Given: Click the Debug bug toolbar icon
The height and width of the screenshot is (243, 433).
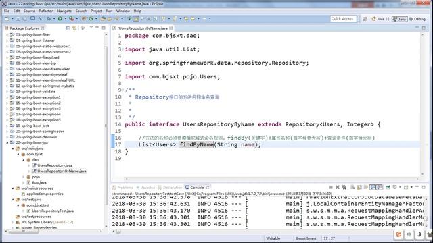Looking at the screenshot, I should tap(49, 19).
